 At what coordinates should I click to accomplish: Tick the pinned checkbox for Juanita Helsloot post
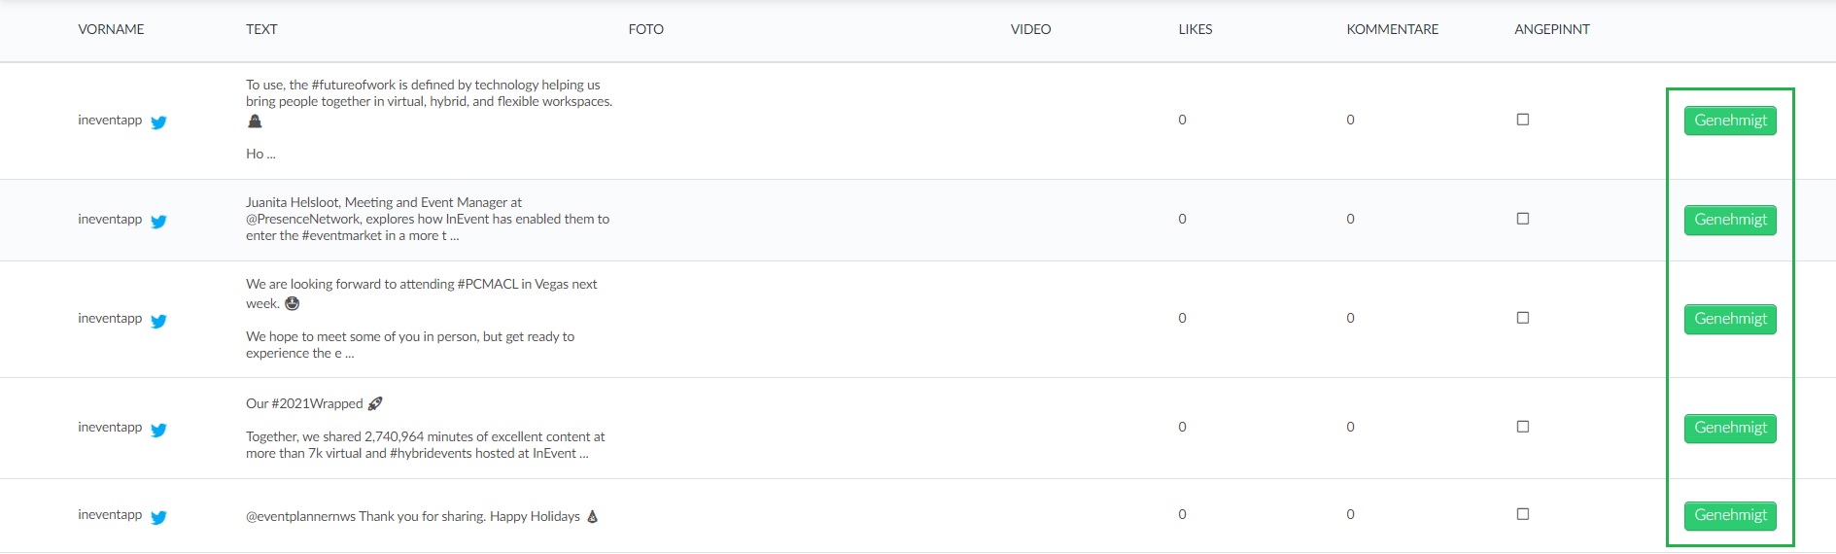coord(1523,219)
